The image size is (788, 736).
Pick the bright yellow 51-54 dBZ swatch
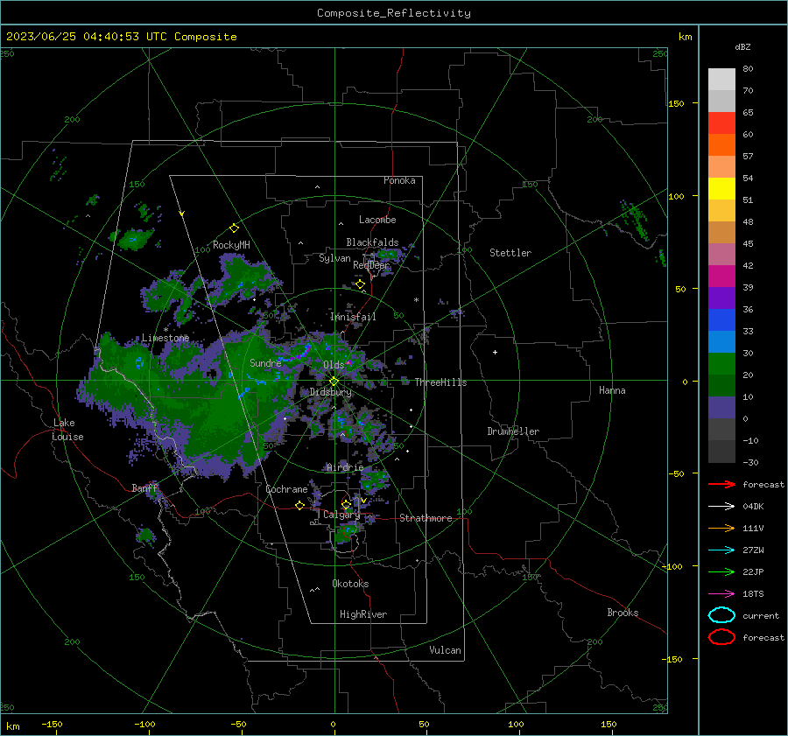721,189
